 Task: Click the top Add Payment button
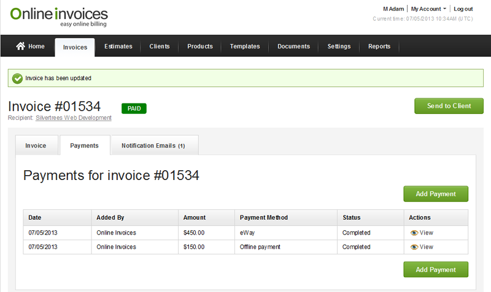(x=436, y=194)
